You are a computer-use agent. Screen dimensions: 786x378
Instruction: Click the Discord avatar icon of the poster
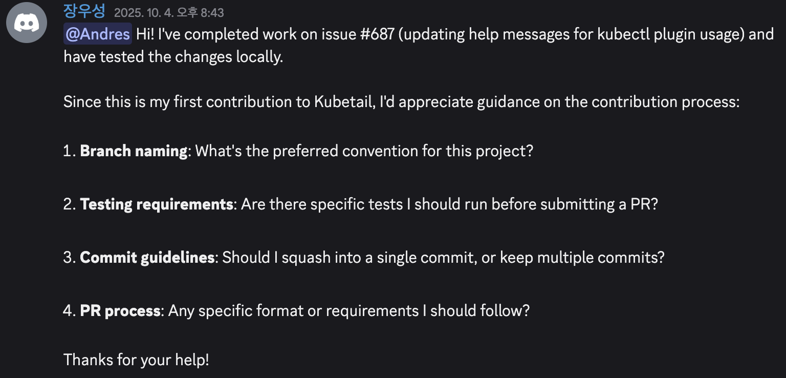point(27,23)
